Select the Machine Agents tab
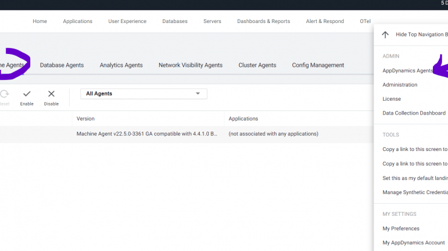This screenshot has height=251, width=448. 12,65
